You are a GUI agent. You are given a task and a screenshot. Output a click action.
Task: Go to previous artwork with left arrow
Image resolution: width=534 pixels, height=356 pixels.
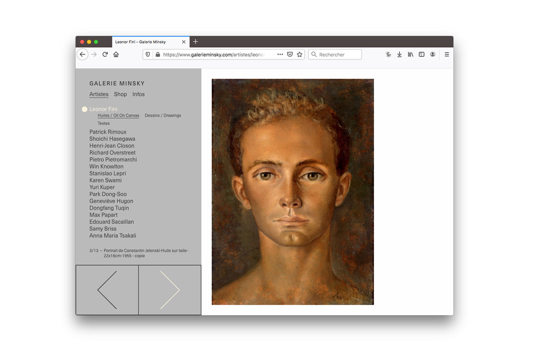(x=107, y=290)
